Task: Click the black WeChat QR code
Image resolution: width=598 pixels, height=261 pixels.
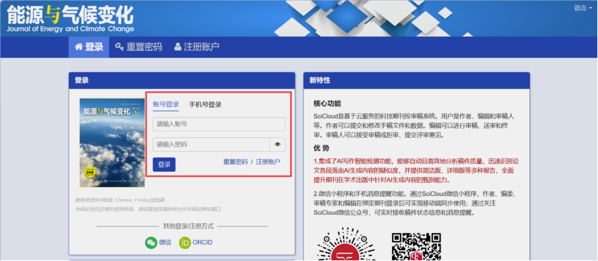Action: [416, 247]
